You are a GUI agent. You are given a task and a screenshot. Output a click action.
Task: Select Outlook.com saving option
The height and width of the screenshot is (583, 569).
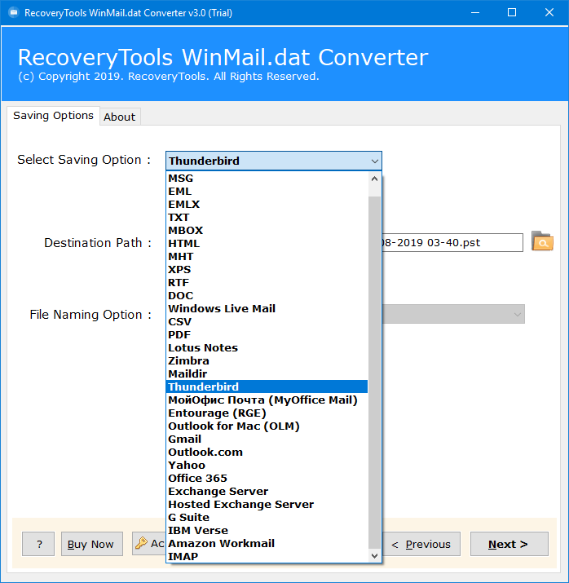pyautogui.click(x=267, y=452)
